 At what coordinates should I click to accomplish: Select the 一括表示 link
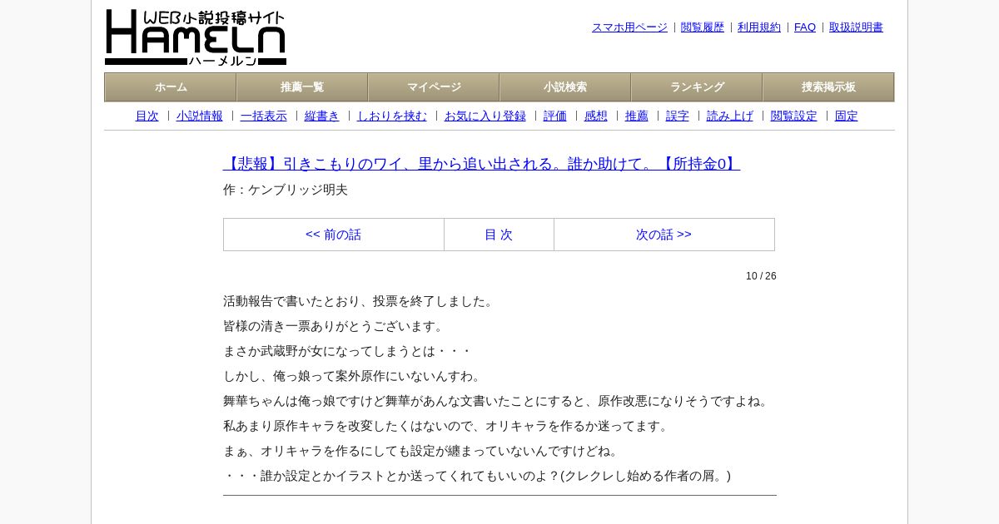(x=264, y=116)
